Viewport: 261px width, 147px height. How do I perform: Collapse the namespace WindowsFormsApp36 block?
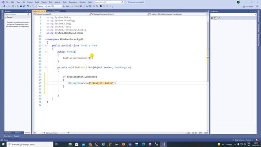46,39
